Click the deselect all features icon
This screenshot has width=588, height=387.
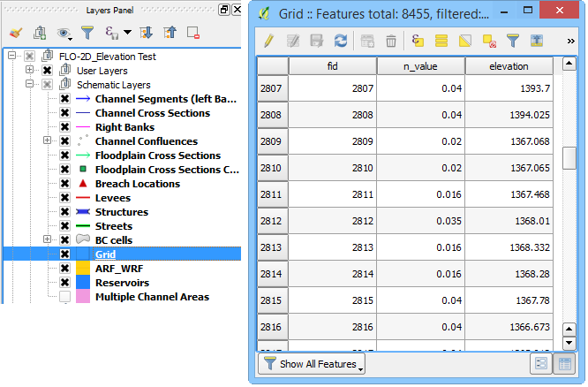coord(489,41)
